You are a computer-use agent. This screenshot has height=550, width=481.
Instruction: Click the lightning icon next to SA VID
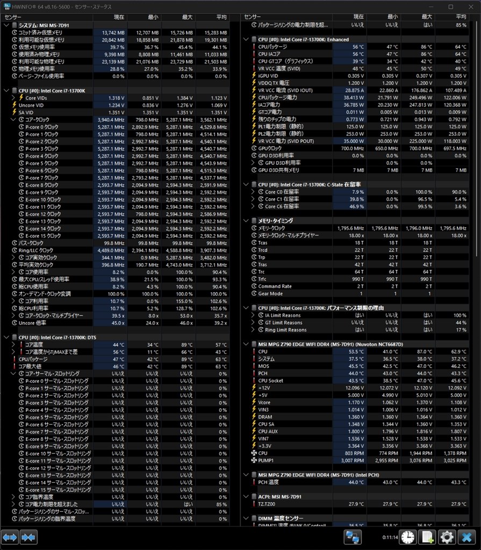pos(15,112)
